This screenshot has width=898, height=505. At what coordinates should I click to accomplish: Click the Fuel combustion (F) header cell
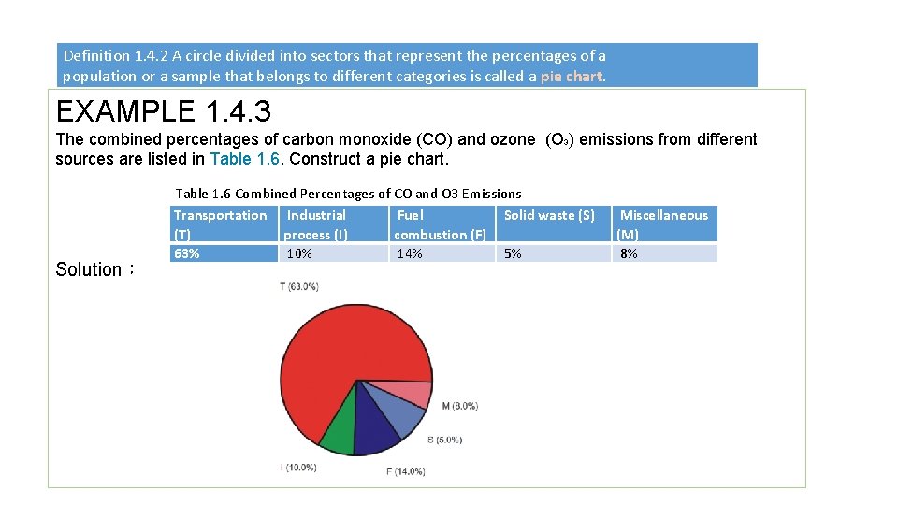(x=442, y=224)
